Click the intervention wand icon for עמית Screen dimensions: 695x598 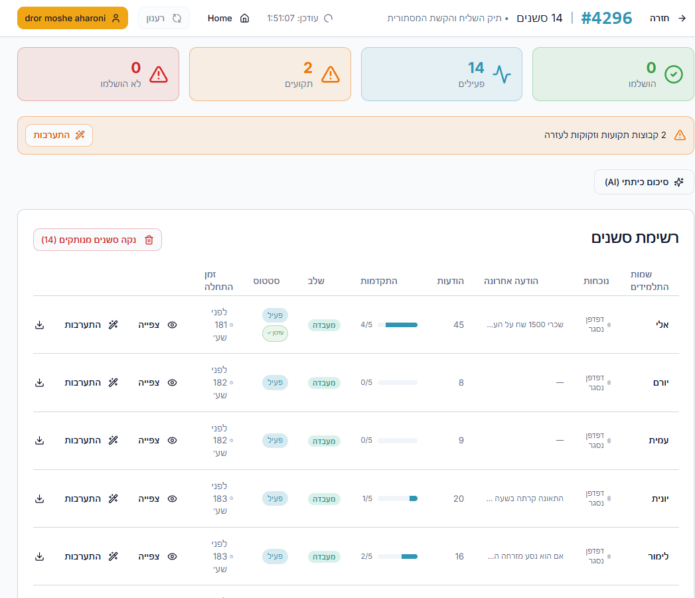(114, 440)
